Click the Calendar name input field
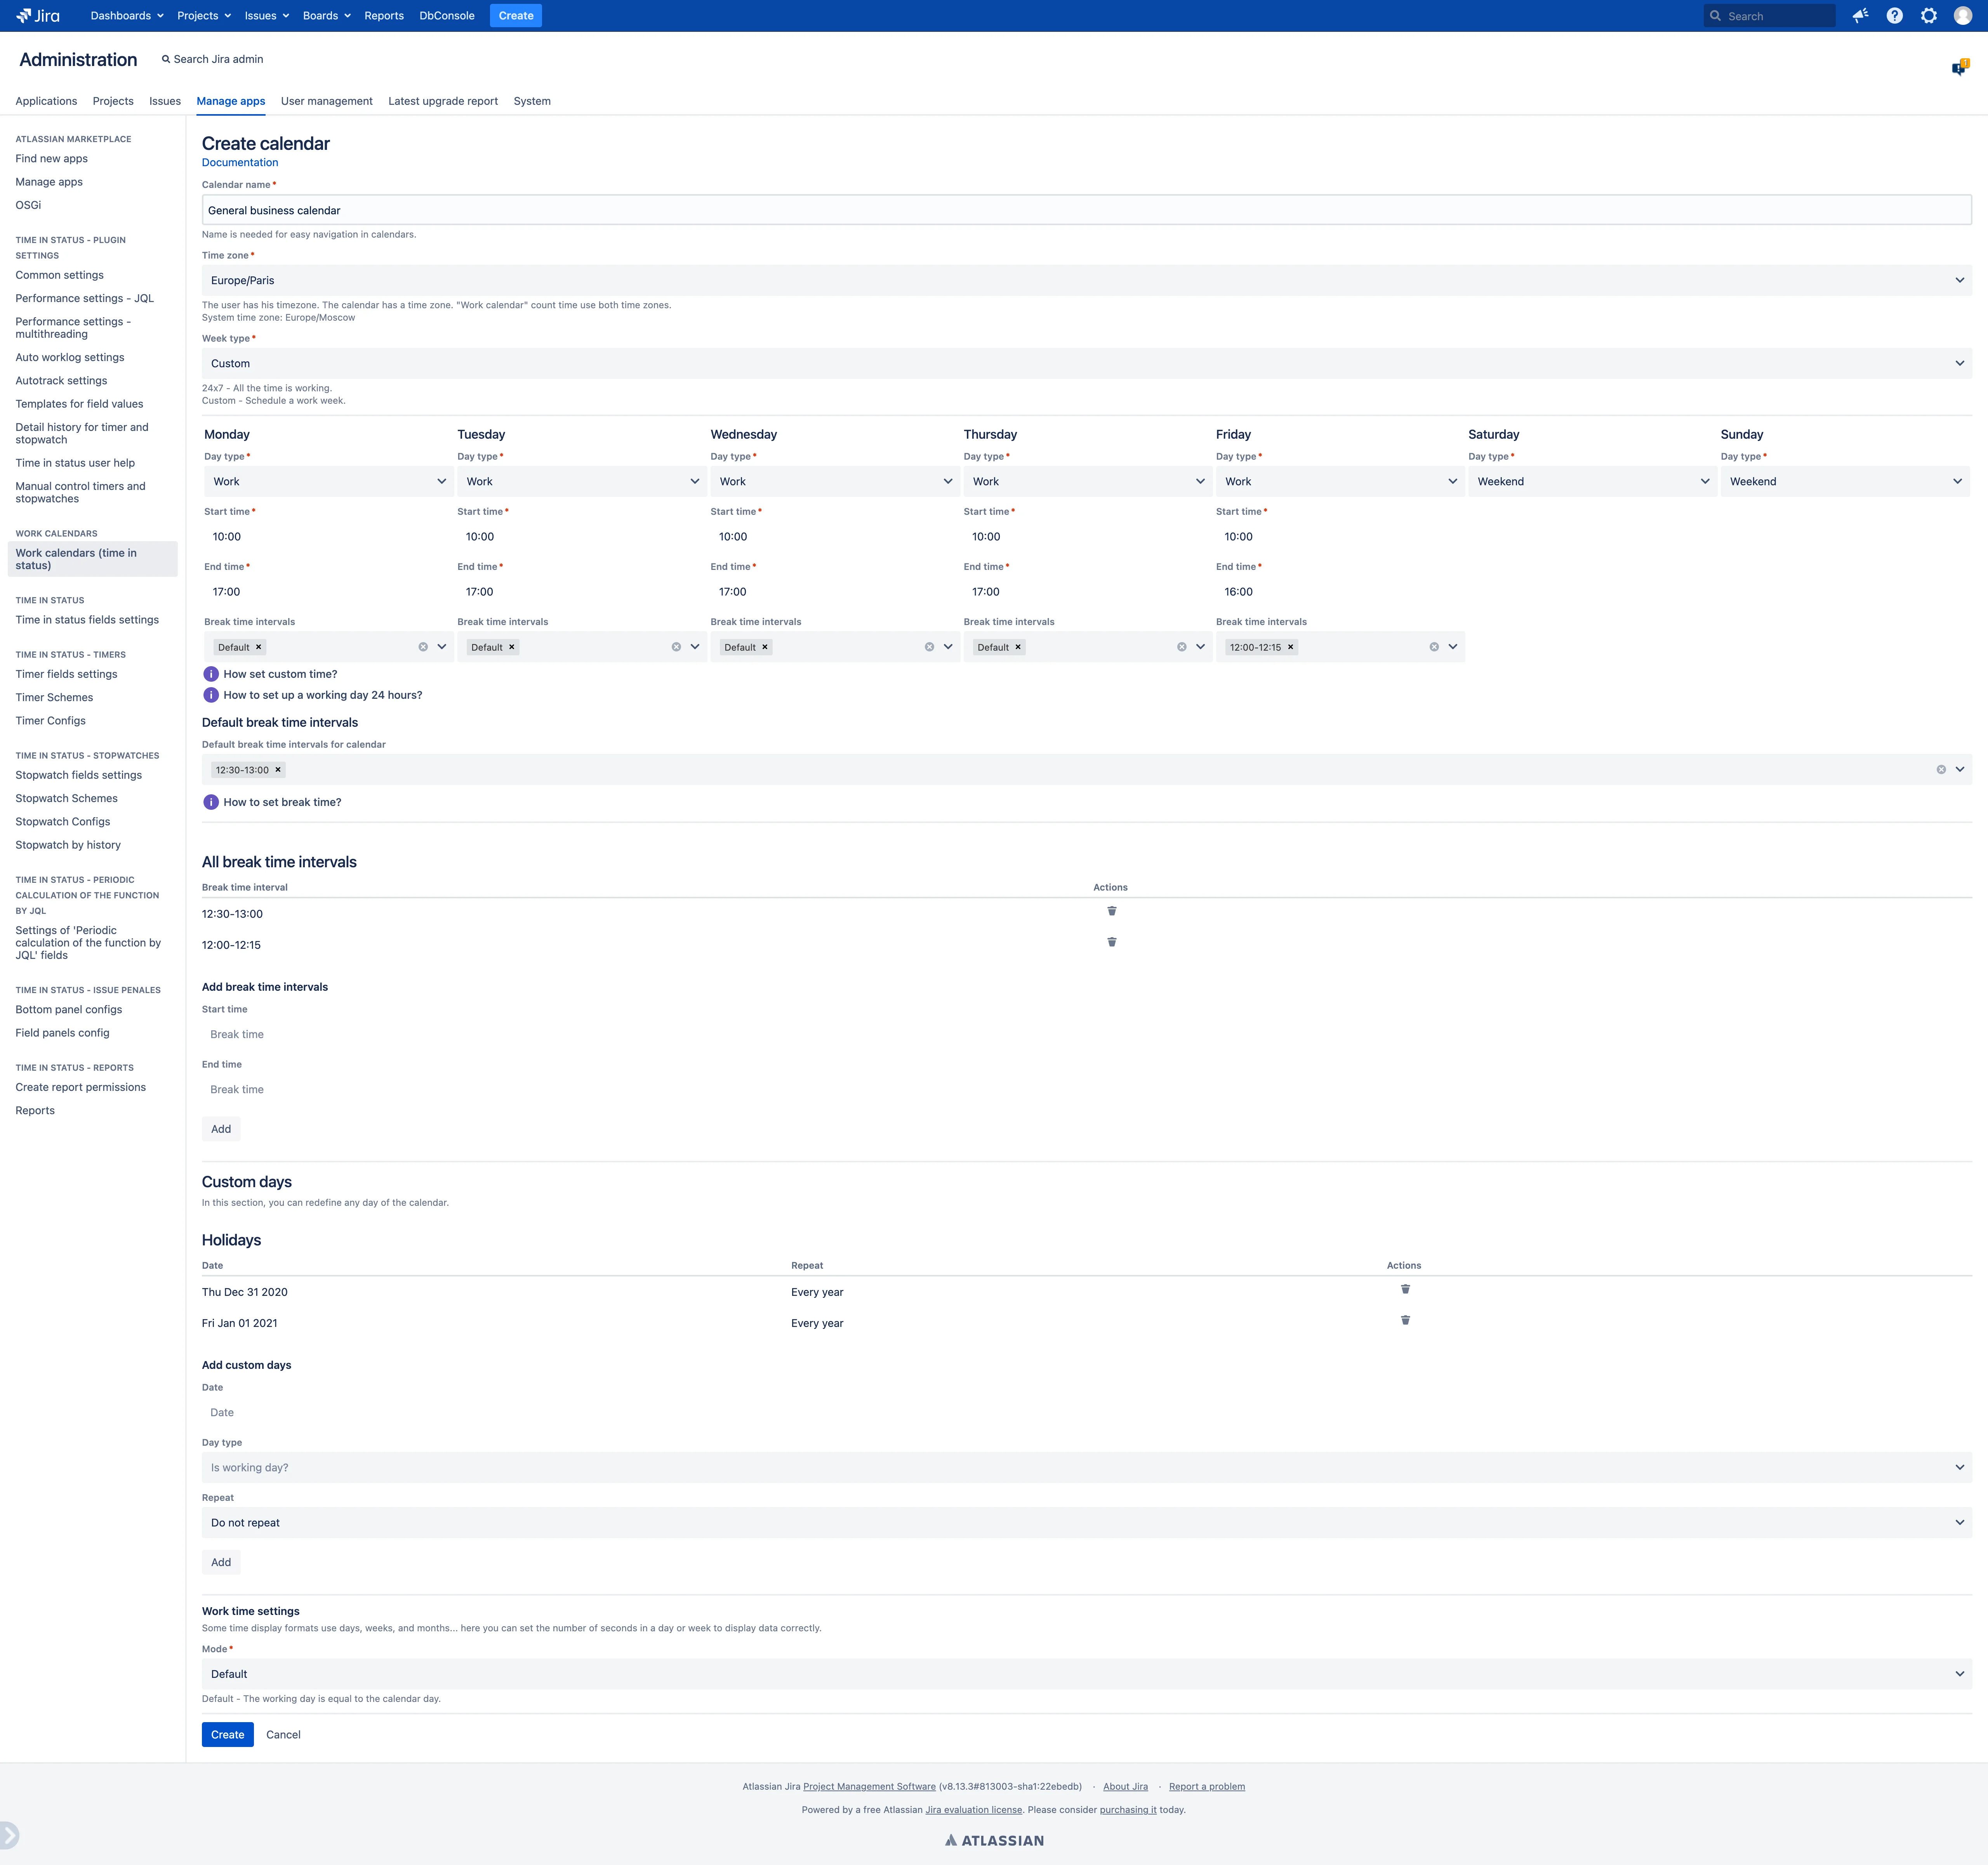The height and width of the screenshot is (1865, 1988). [1086, 210]
